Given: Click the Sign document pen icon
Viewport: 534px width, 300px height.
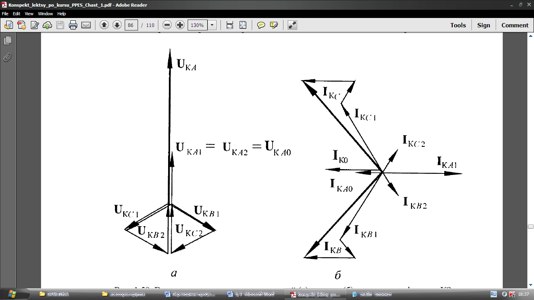Looking at the screenshot, I should point(34,25).
